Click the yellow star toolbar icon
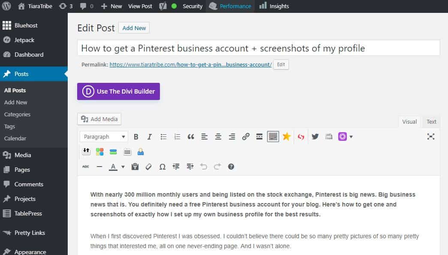This screenshot has width=448, height=255. (x=286, y=137)
